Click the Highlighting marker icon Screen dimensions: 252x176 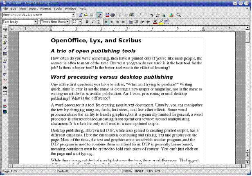coord(161,22)
